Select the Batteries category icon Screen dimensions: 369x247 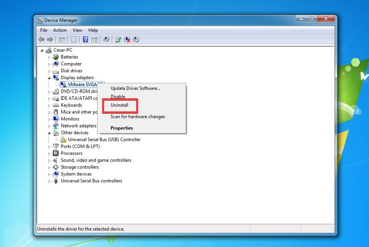click(56, 57)
